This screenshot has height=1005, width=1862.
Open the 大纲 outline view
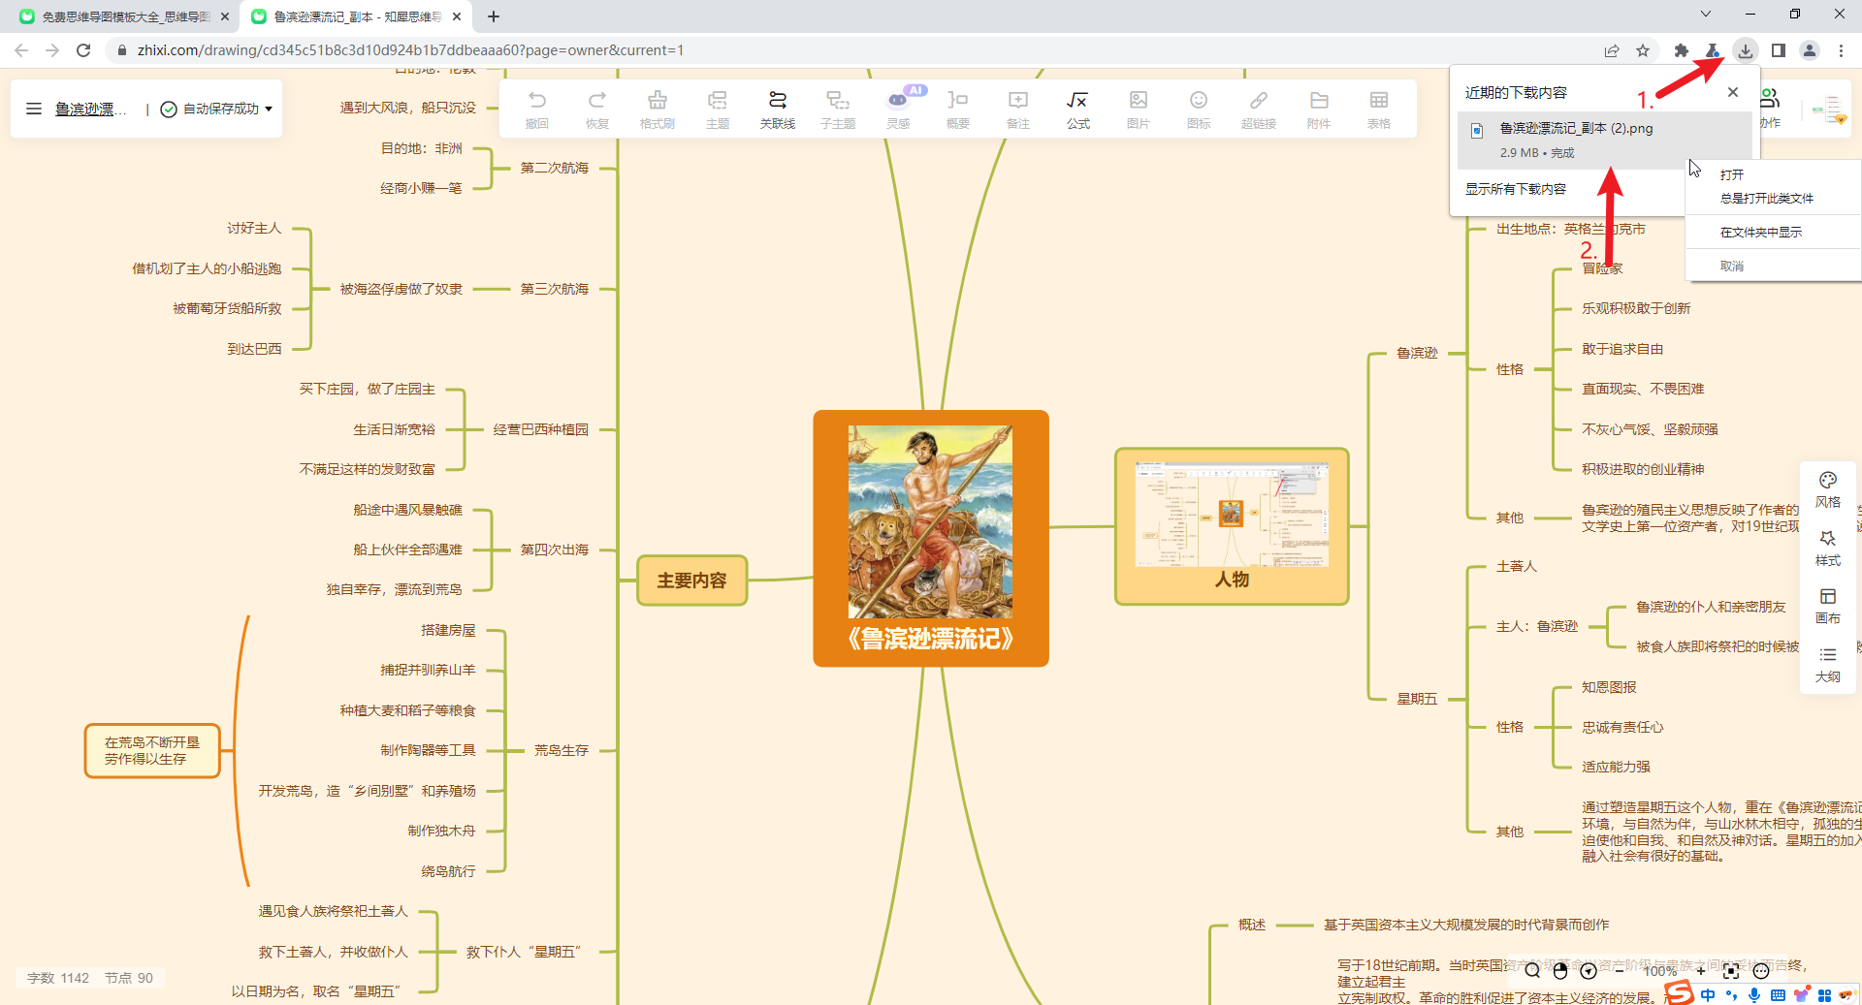[x=1828, y=664]
